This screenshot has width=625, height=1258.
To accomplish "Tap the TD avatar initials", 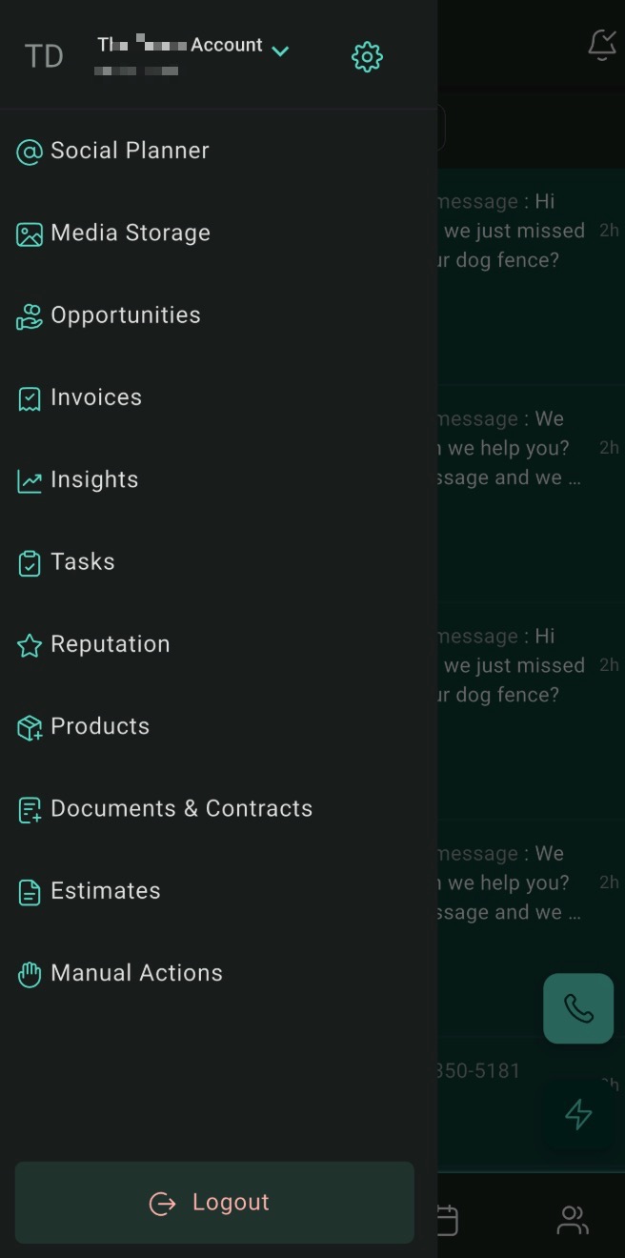I will pyautogui.click(x=44, y=56).
